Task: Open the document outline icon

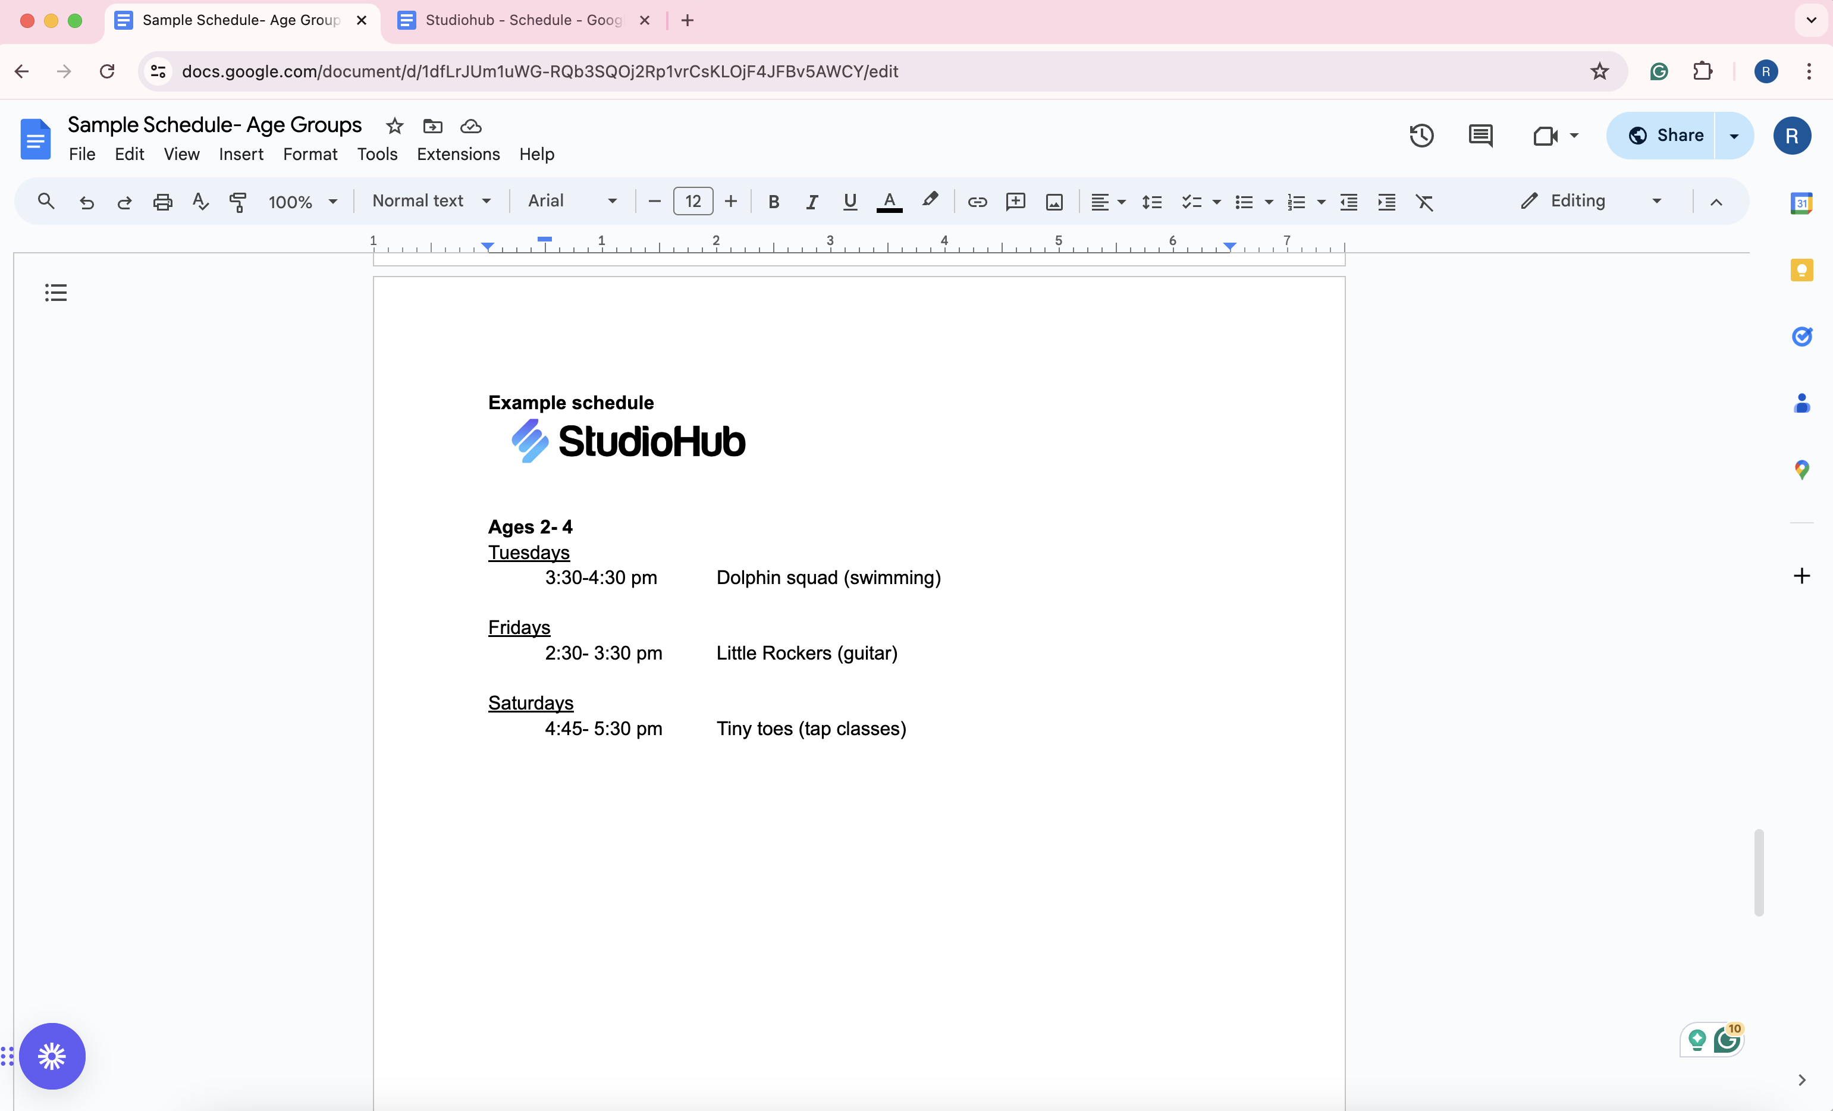Action: point(56,293)
